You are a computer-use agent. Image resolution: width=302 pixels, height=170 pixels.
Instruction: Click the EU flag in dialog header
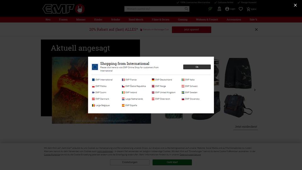pos(95,67)
